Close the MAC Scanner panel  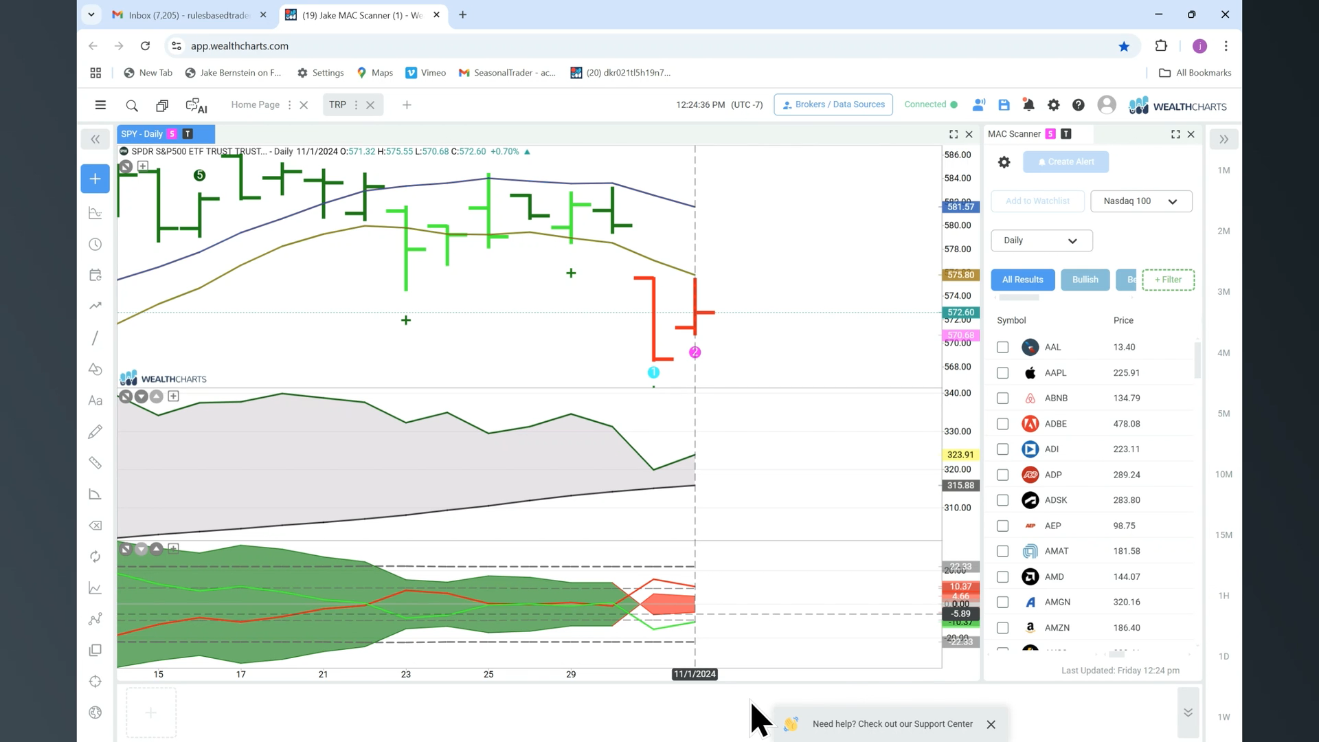point(1191,135)
